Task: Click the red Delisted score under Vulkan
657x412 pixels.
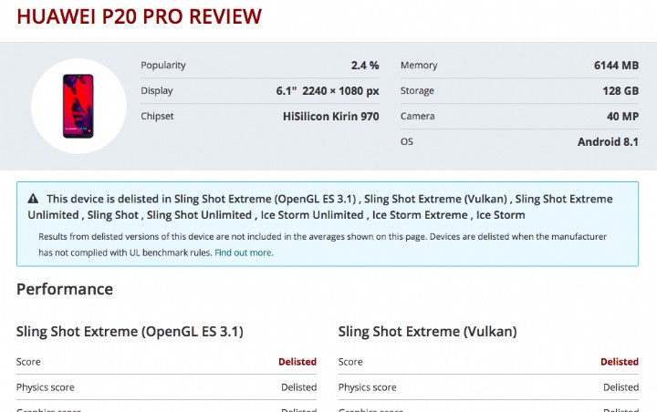Action: point(620,362)
